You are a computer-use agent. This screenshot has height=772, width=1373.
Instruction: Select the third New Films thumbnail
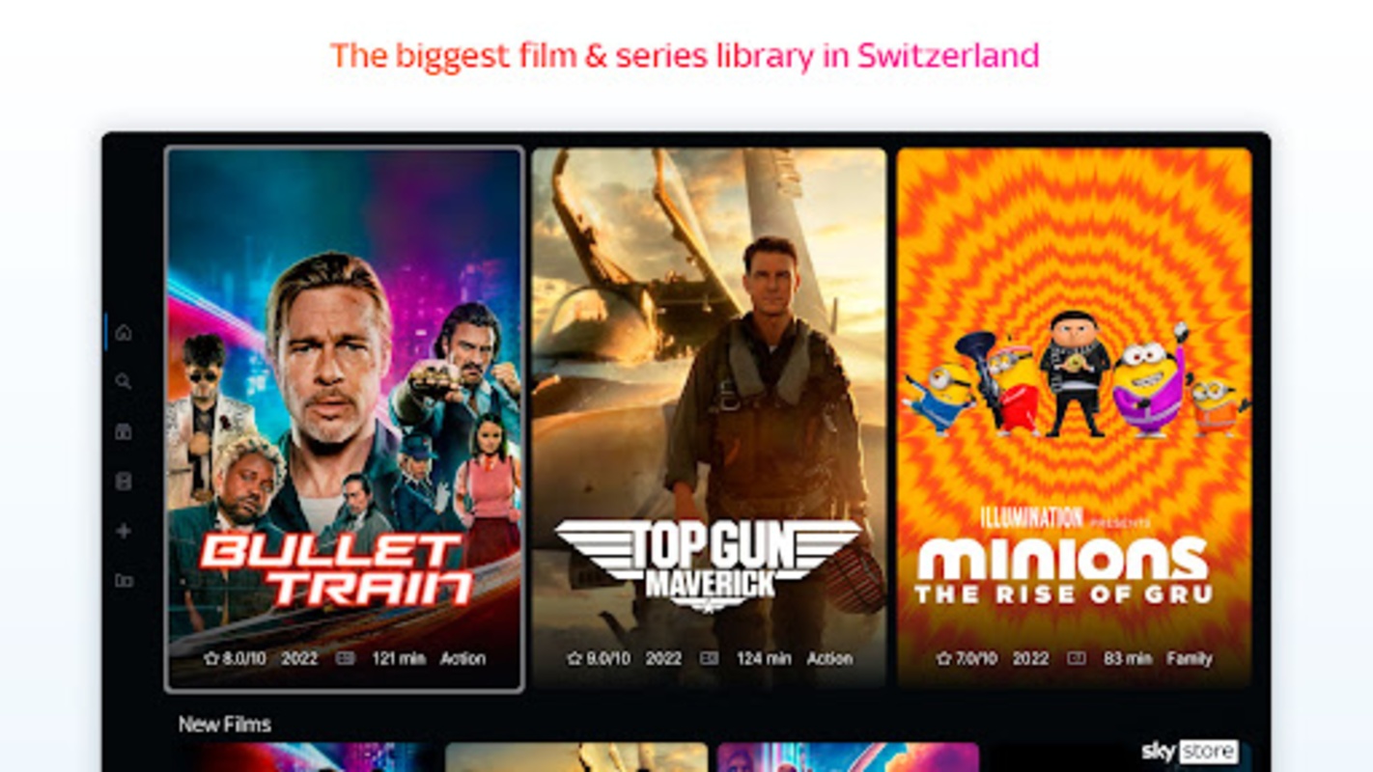click(x=848, y=758)
